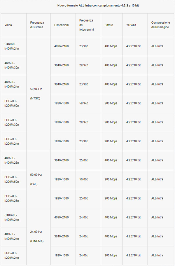Viewport: 175px width, 266px height.
Task: Select the FHD/ALL-I/200M/50p video entry
Action: tap(11, 179)
